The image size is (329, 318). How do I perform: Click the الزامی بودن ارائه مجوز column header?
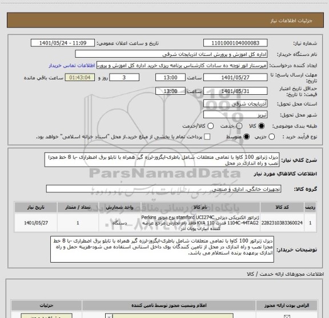point(286,305)
